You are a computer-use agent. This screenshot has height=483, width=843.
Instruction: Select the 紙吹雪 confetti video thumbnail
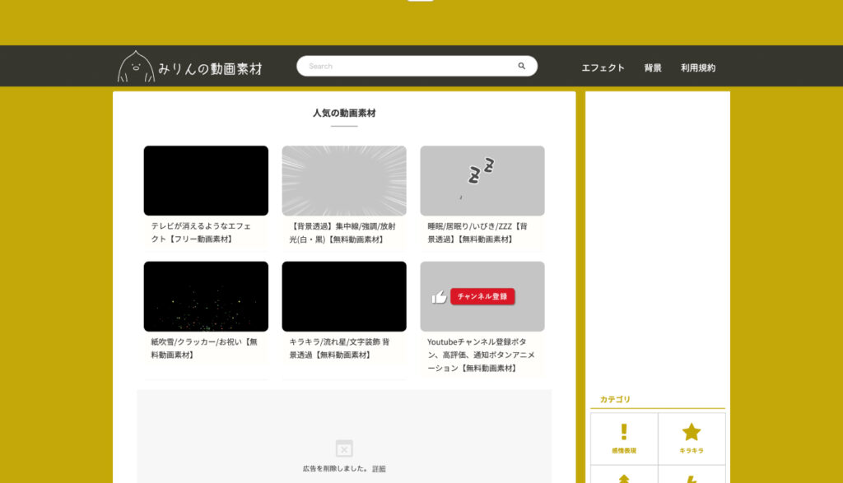206,296
